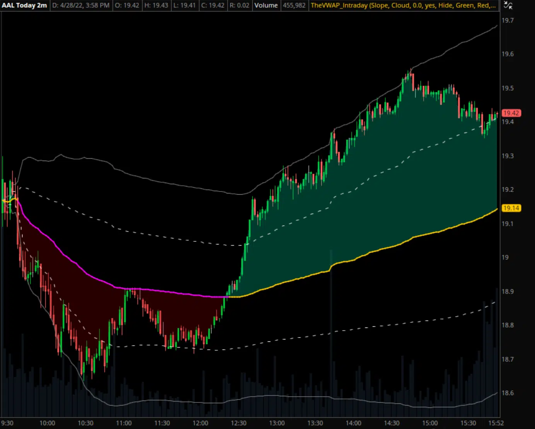Click the 13:00 time axis label
Viewport: 535px width, 429px height.
pos(277,423)
